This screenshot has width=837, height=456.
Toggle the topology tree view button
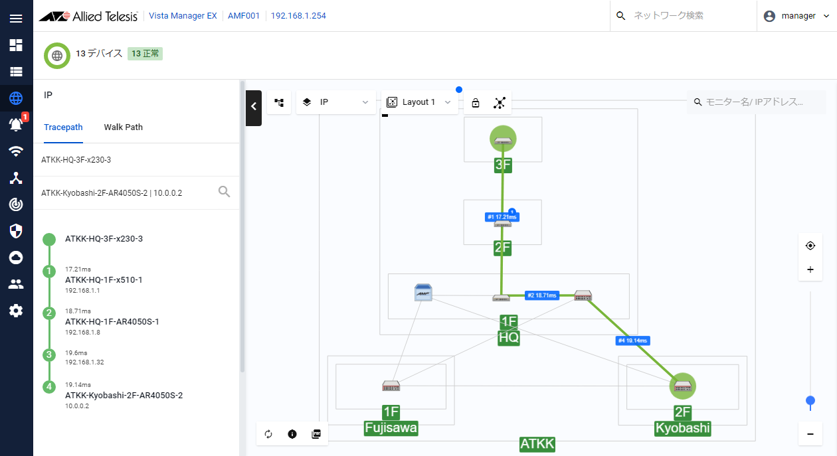(x=280, y=102)
